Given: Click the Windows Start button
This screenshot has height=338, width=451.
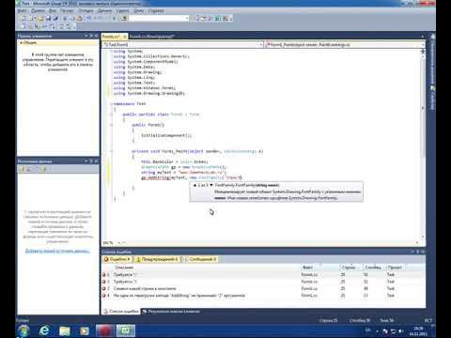Looking at the screenshot, I should (23, 330).
